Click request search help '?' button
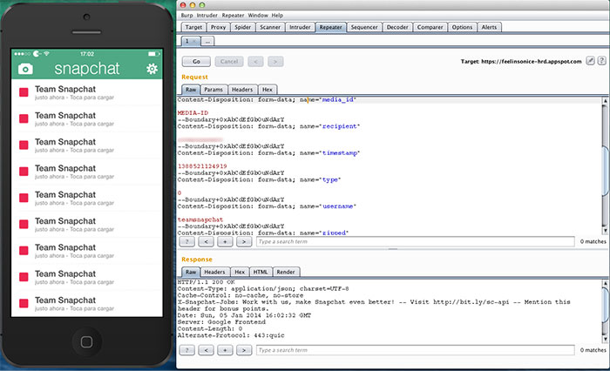Screen dimensions: 610x371 (x=186, y=241)
